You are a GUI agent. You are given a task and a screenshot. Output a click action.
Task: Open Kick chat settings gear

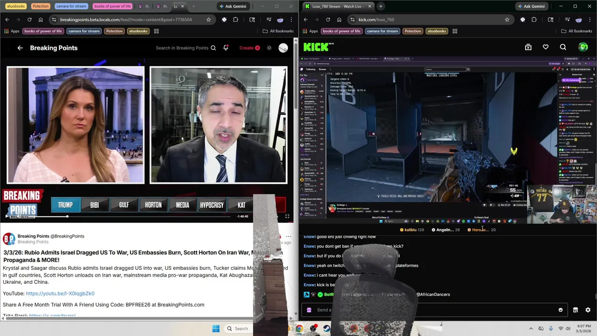588,310
